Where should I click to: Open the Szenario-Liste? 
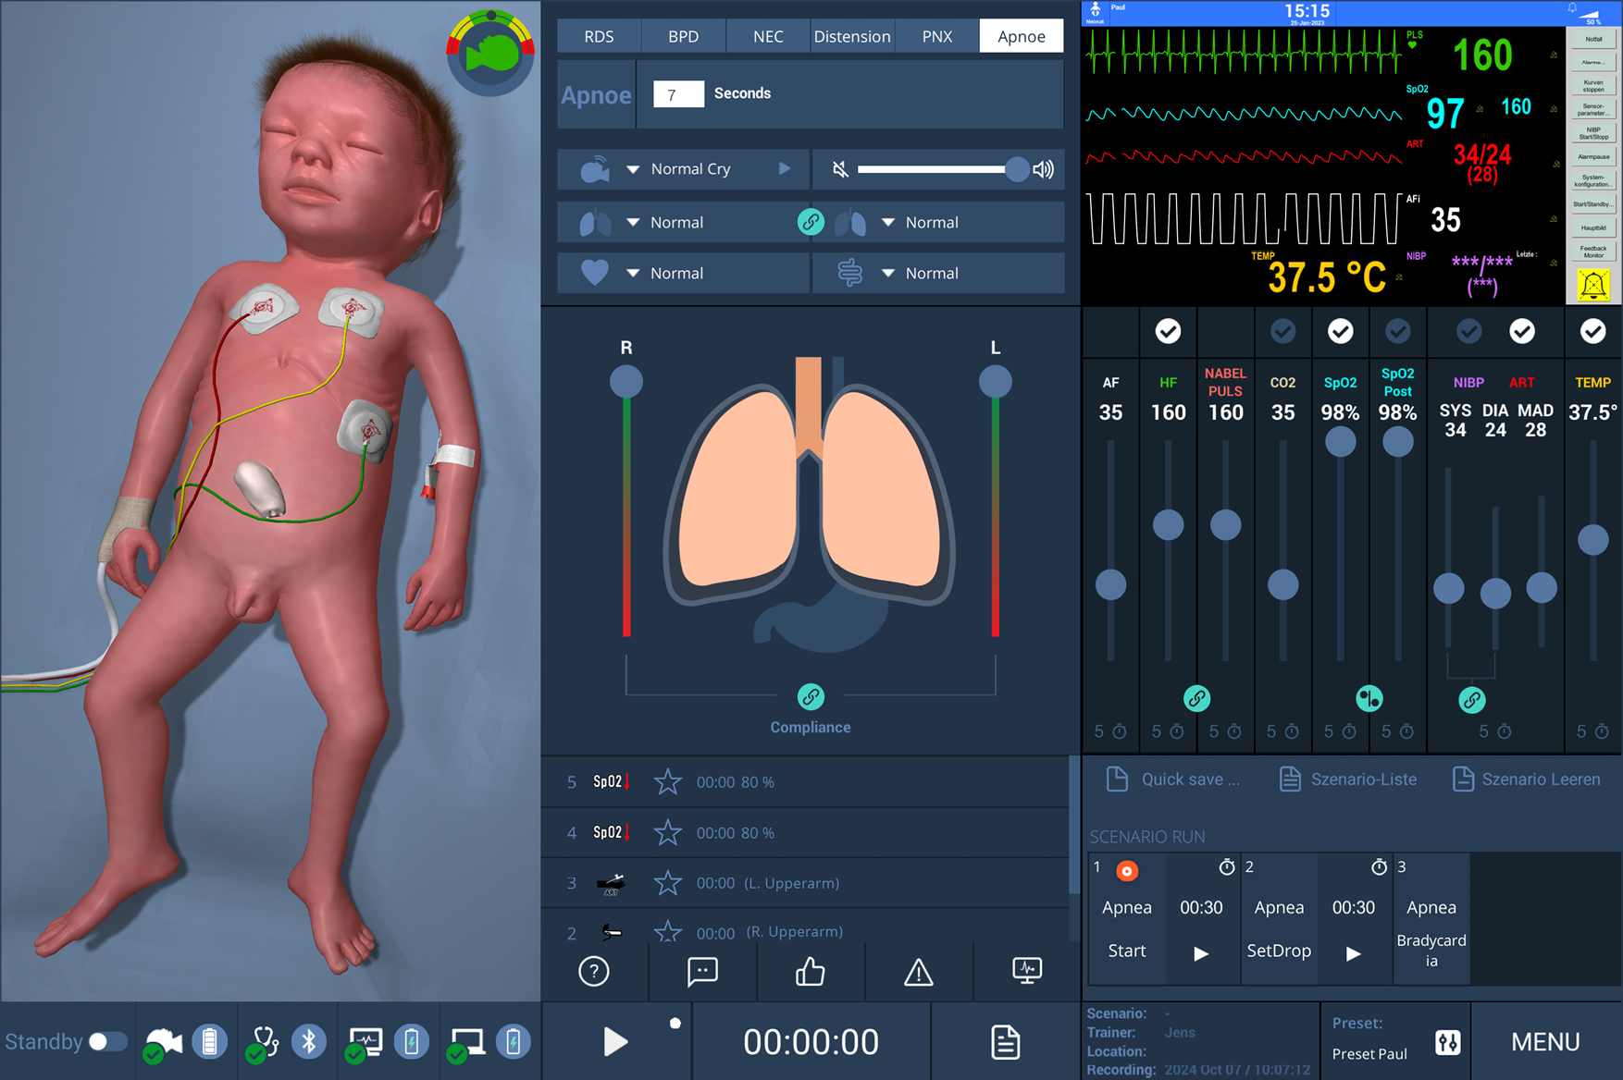[x=1348, y=779]
